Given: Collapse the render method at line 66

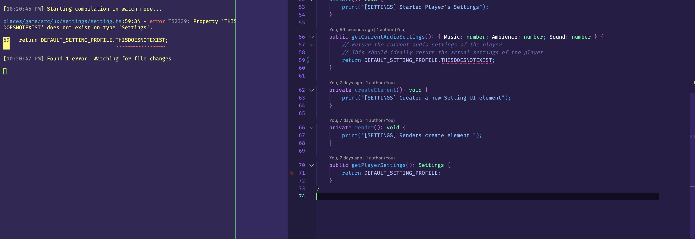Looking at the screenshot, I should (311, 128).
